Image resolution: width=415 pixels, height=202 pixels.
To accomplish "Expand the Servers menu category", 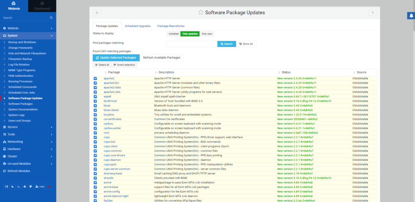I will (28, 127).
